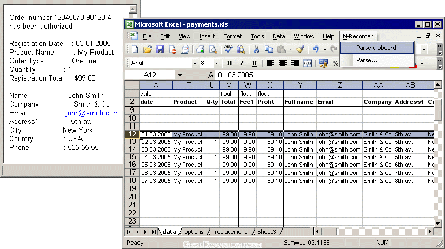The width and height of the screenshot is (445, 249).
Task: Click the Select All corner button
Action: (x=132, y=84)
